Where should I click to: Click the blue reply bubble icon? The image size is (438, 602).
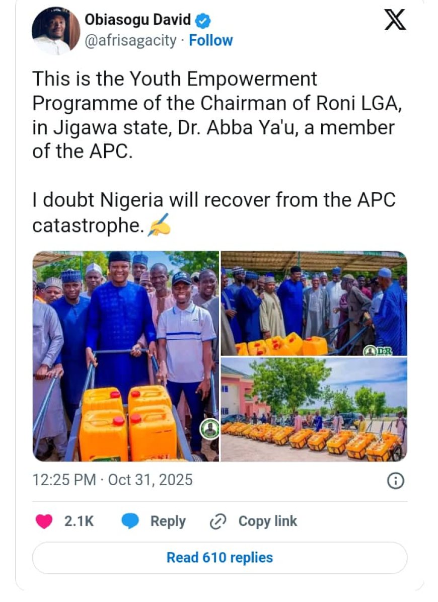[130, 521]
